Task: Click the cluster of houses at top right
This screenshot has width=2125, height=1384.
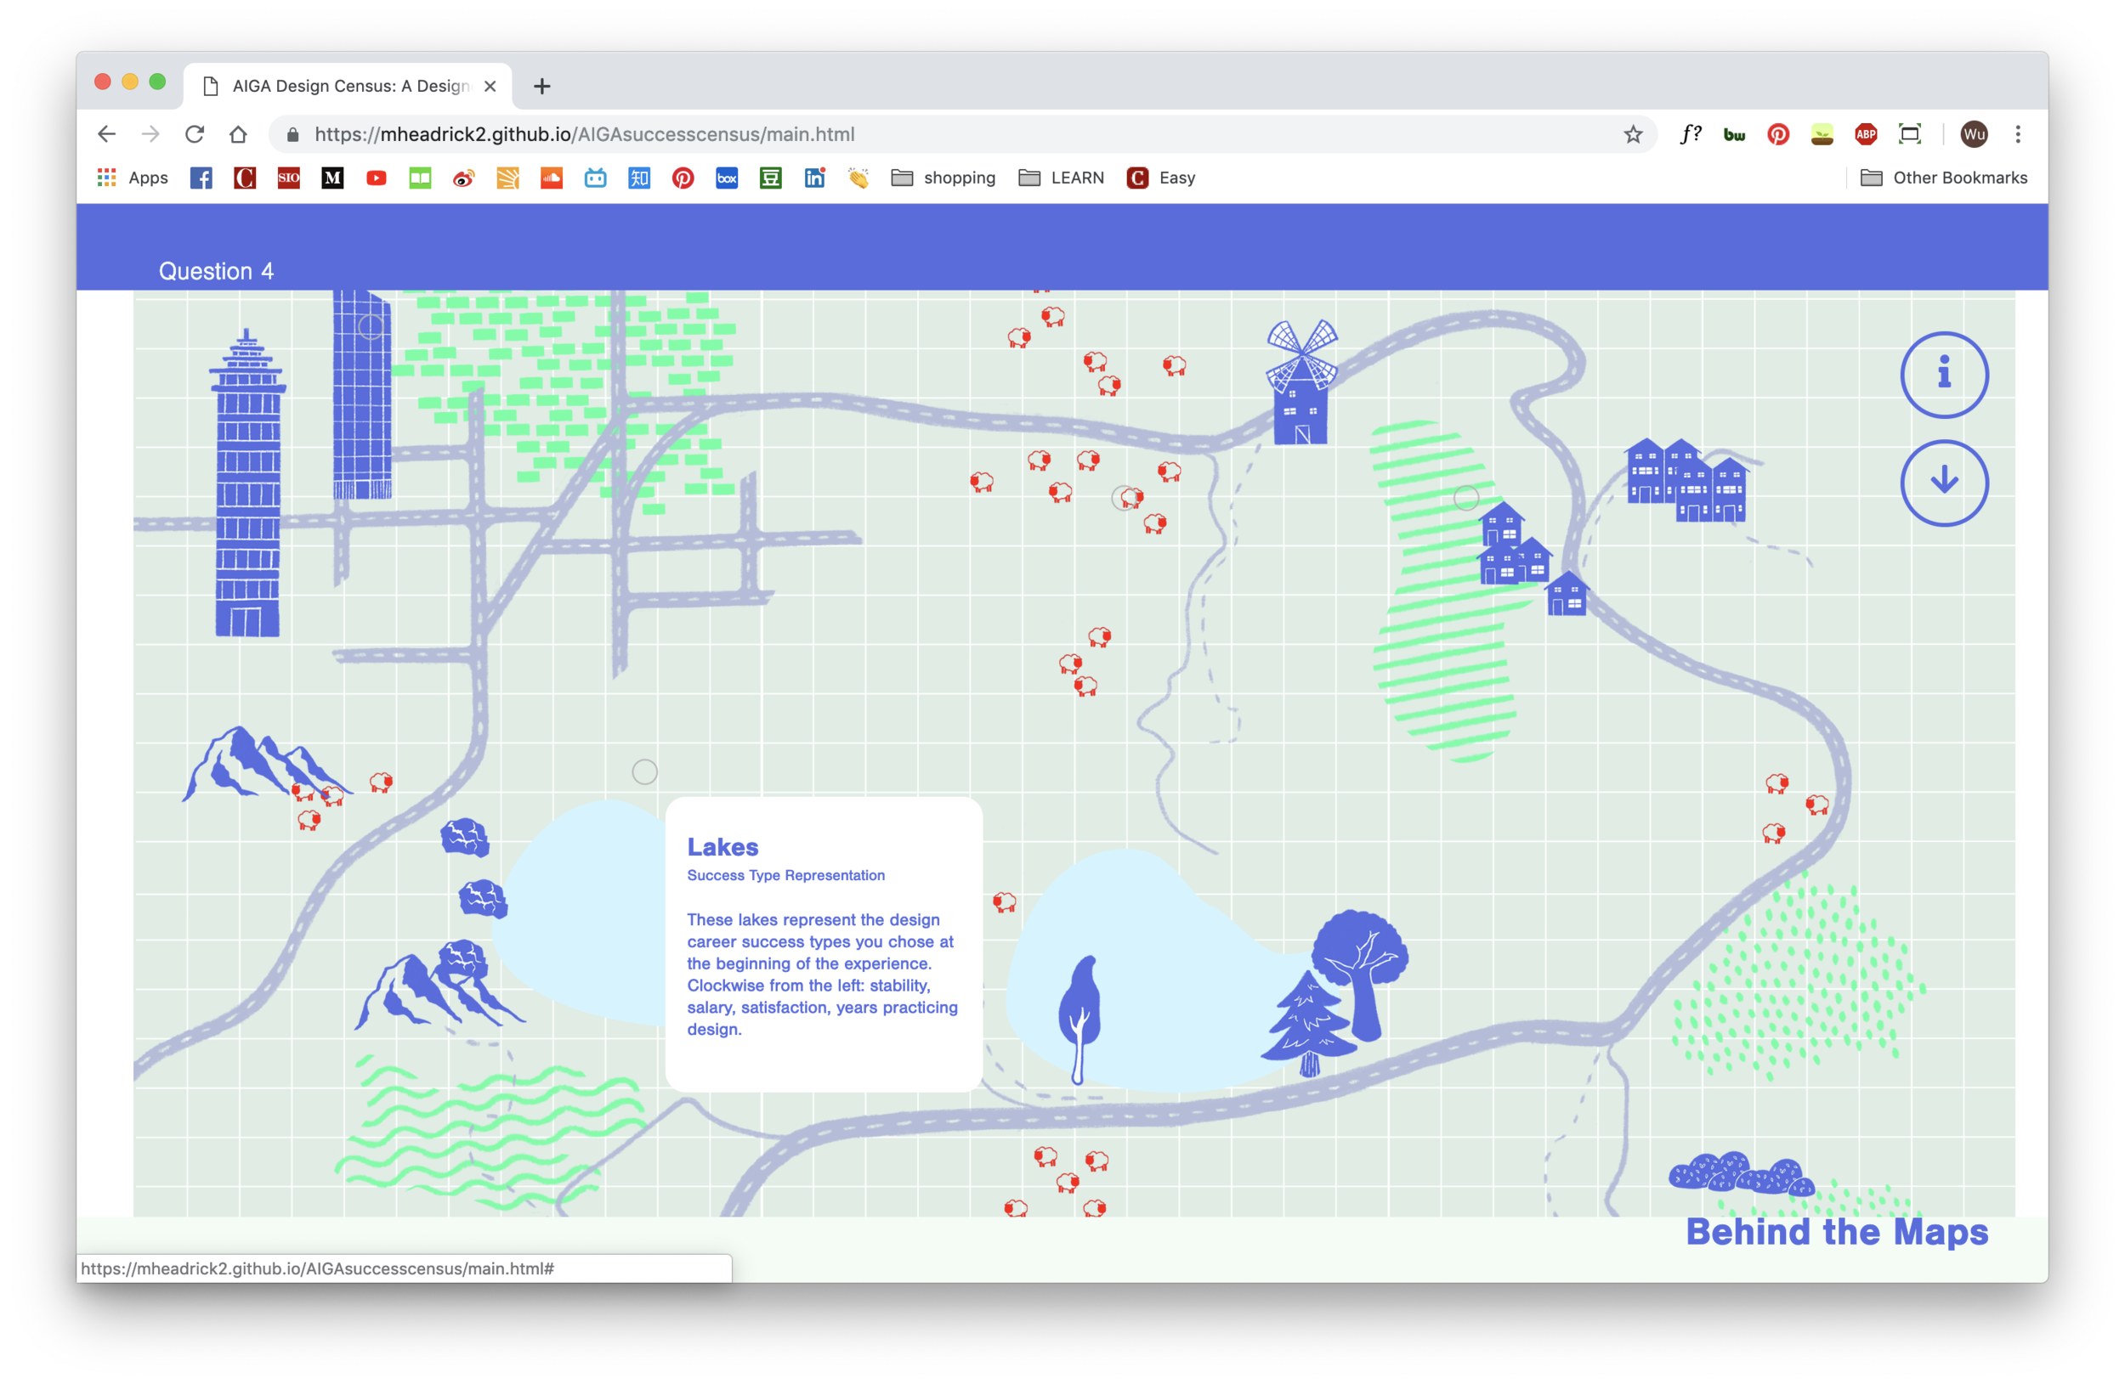Action: pos(1685,479)
